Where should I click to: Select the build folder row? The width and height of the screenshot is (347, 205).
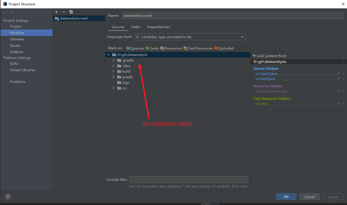coord(178,71)
